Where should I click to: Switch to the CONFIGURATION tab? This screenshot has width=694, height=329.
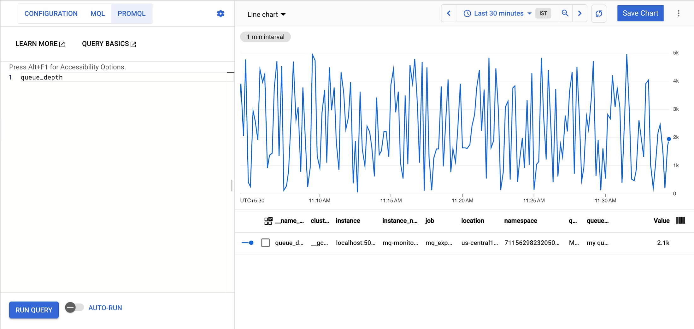[51, 14]
